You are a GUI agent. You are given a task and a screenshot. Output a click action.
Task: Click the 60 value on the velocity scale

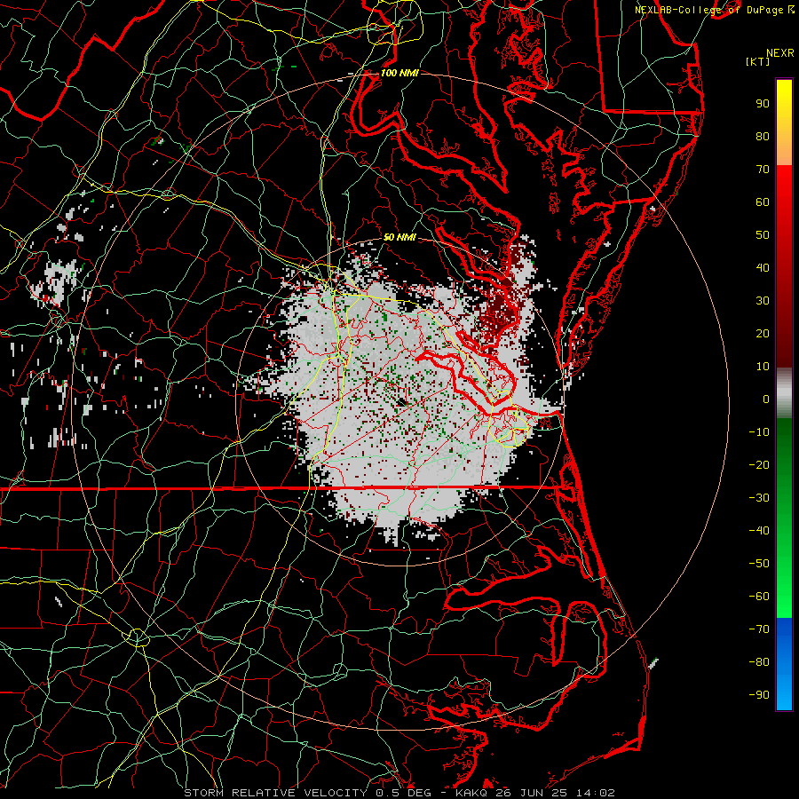[763, 202]
